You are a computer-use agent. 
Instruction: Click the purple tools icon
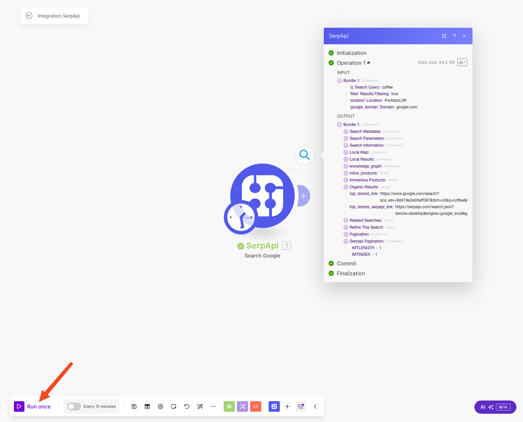point(243,406)
